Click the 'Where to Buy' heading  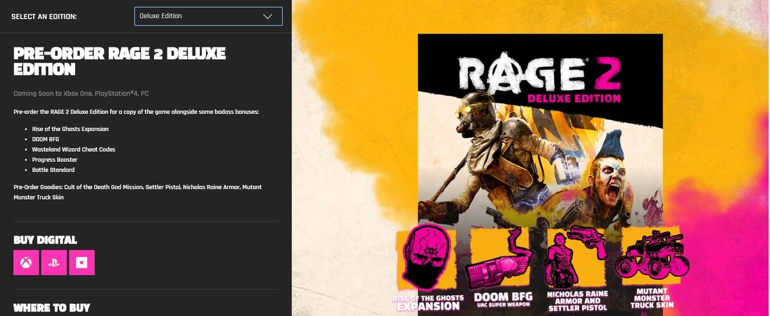point(51,308)
